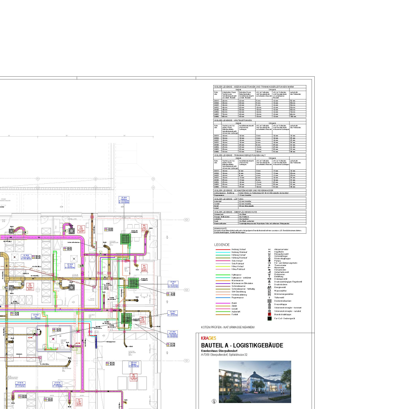Select the Pumpe symbol in legend
The height and width of the screenshot is (409, 409).
270,260
